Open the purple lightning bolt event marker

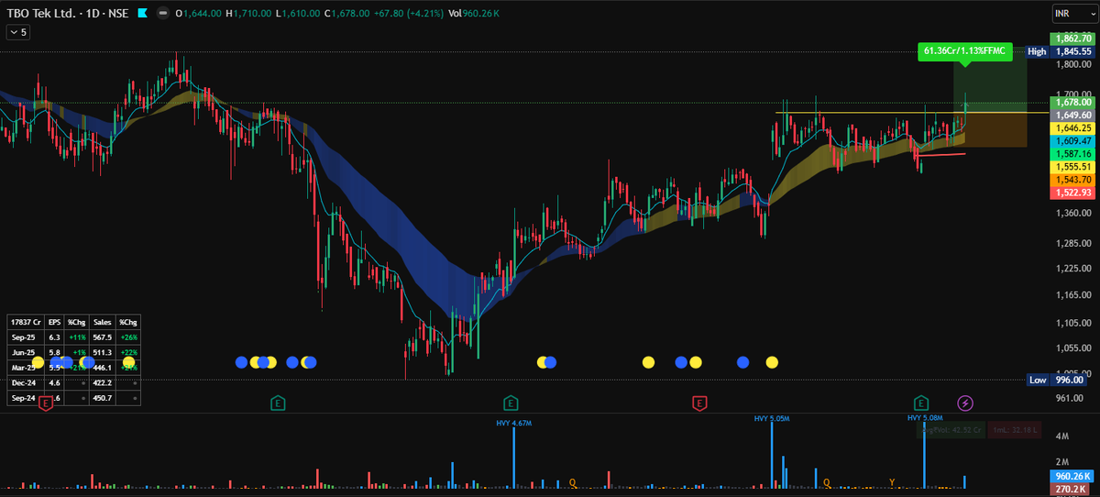click(965, 403)
